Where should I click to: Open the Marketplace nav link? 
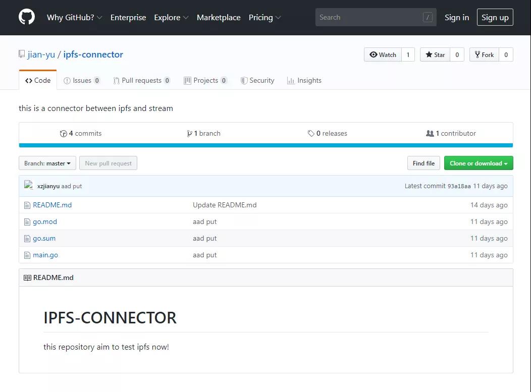(x=219, y=17)
